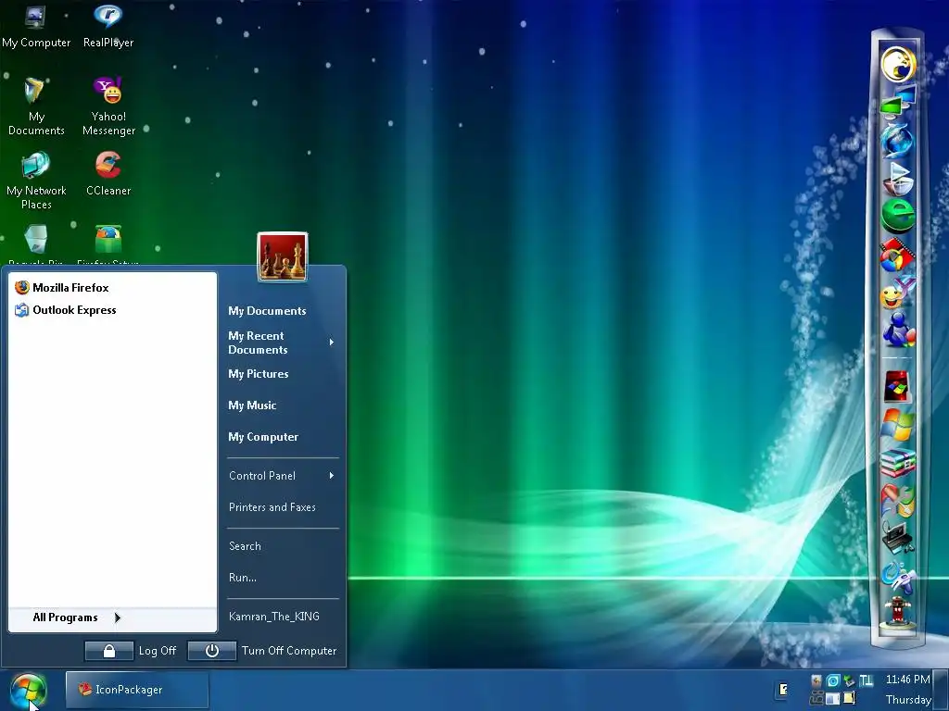This screenshot has width=949, height=711.
Task: Open Printers and Faxes
Action: coord(272,507)
